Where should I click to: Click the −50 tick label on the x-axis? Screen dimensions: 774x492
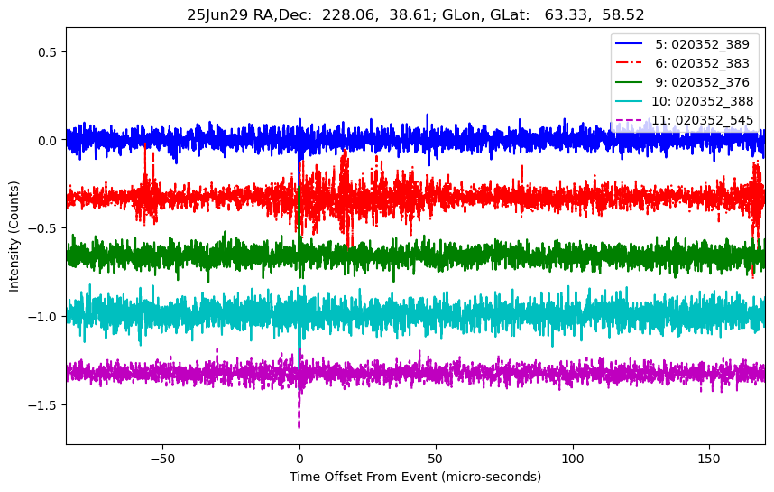click(x=162, y=459)
